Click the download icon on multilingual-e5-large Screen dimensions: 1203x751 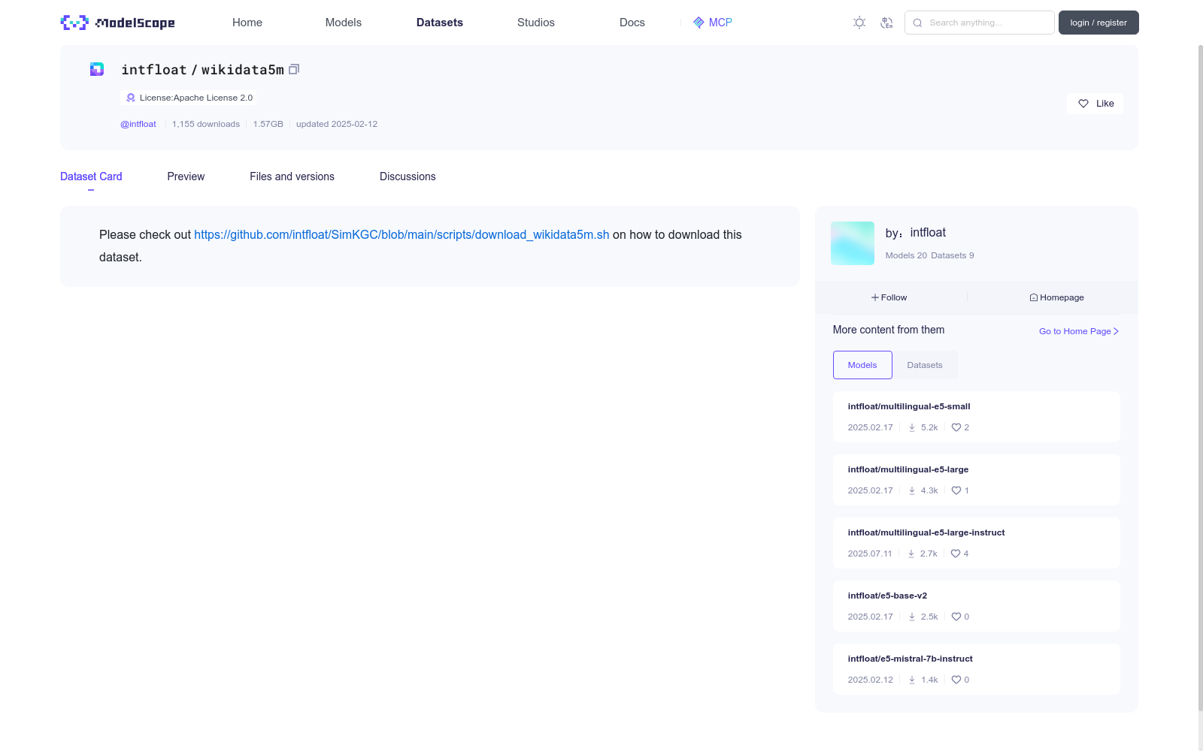912,490
